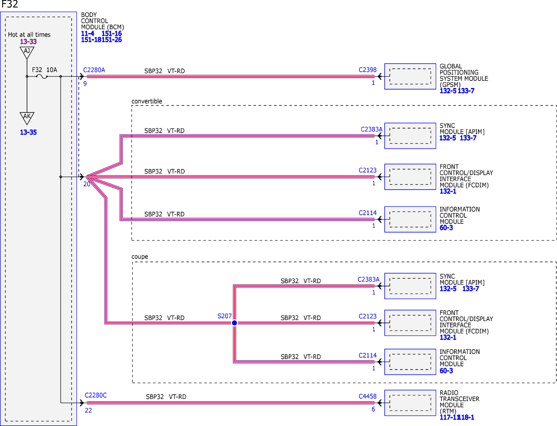This screenshot has width=557, height=426.
Task: Click the C4458 pin 6 terminal arrow
Action: pyautogui.click(x=380, y=403)
